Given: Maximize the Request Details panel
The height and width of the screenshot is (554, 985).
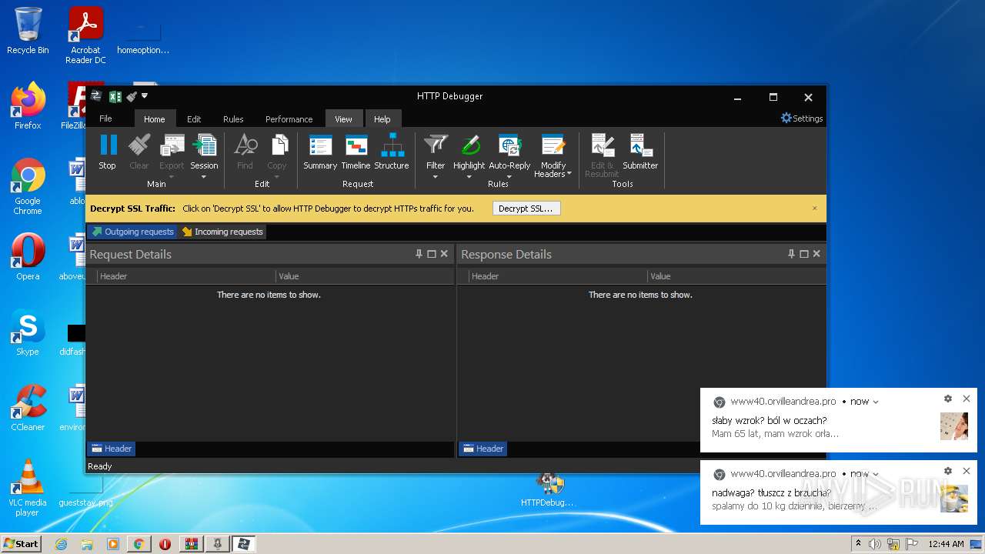Looking at the screenshot, I should point(432,254).
